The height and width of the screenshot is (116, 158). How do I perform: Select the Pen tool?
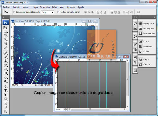(x=6, y=86)
